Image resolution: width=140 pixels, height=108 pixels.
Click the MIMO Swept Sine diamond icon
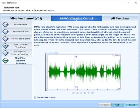(5, 32)
